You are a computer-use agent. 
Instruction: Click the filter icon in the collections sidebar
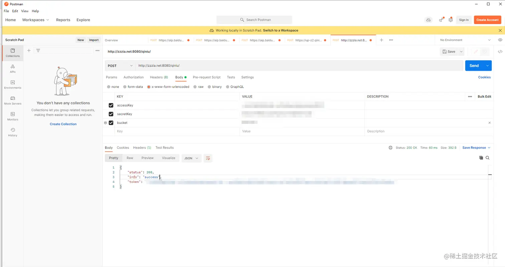tap(38, 50)
